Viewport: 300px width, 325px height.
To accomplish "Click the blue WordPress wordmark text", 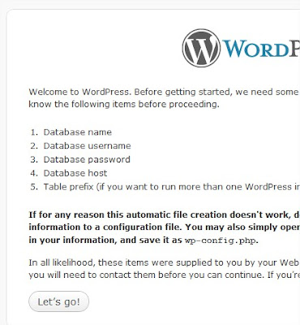I will click(x=261, y=49).
